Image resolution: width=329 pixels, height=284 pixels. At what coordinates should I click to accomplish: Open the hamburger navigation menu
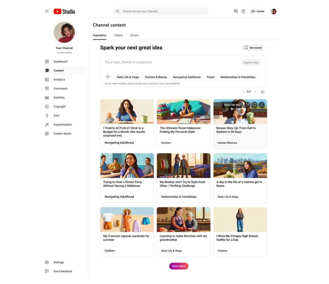47,11
